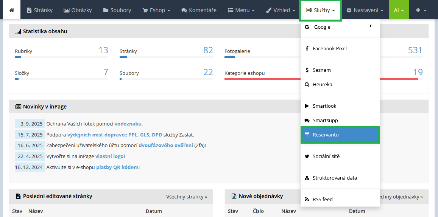Expand the Google submenu arrow
The width and height of the screenshot is (438, 217).
[370, 26]
